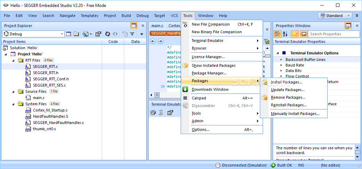
Task: Click the new-project icon next to the Debug dropdown
Action: [68, 34]
